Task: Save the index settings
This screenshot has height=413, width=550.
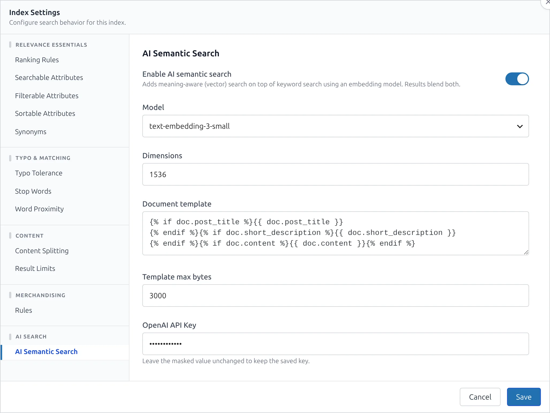Action: [524, 397]
